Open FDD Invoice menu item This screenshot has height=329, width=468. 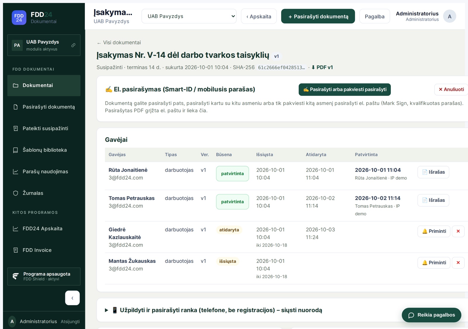[44, 250]
